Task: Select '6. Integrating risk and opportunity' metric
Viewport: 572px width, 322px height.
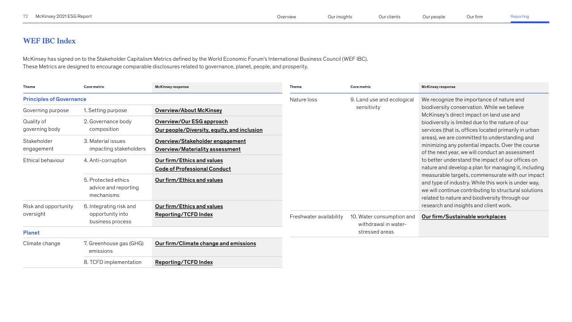Action: [110, 214]
